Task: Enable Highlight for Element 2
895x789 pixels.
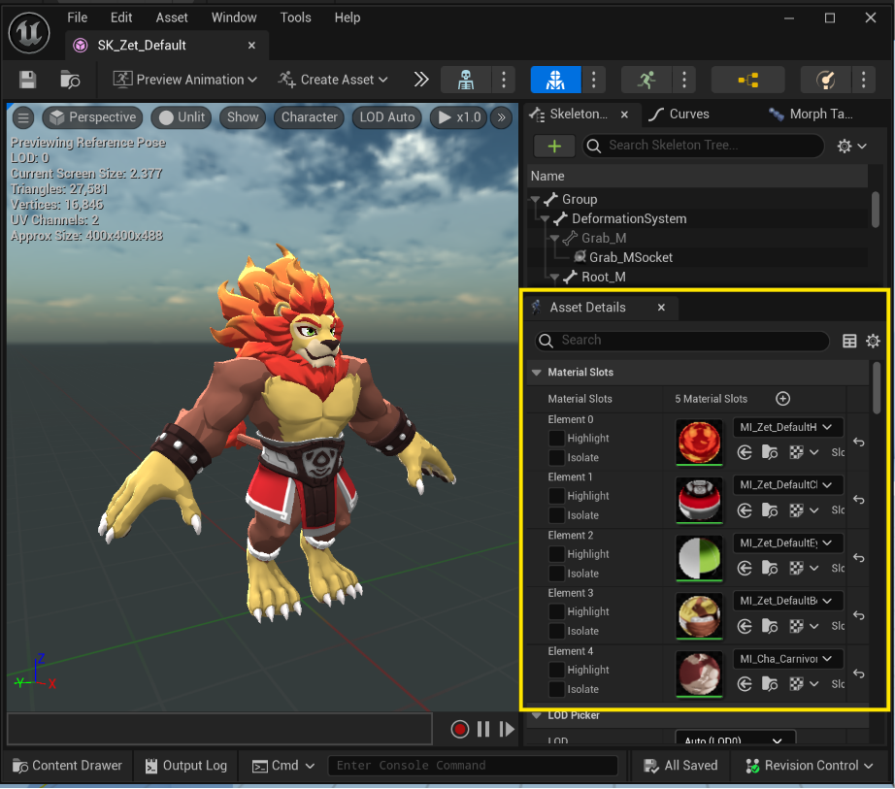Action: click(556, 554)
